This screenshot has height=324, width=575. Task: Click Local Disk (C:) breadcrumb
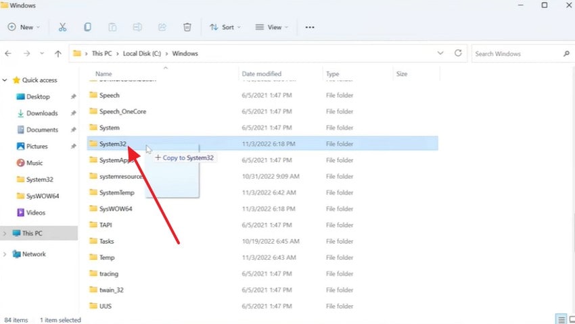pos(142,53)
